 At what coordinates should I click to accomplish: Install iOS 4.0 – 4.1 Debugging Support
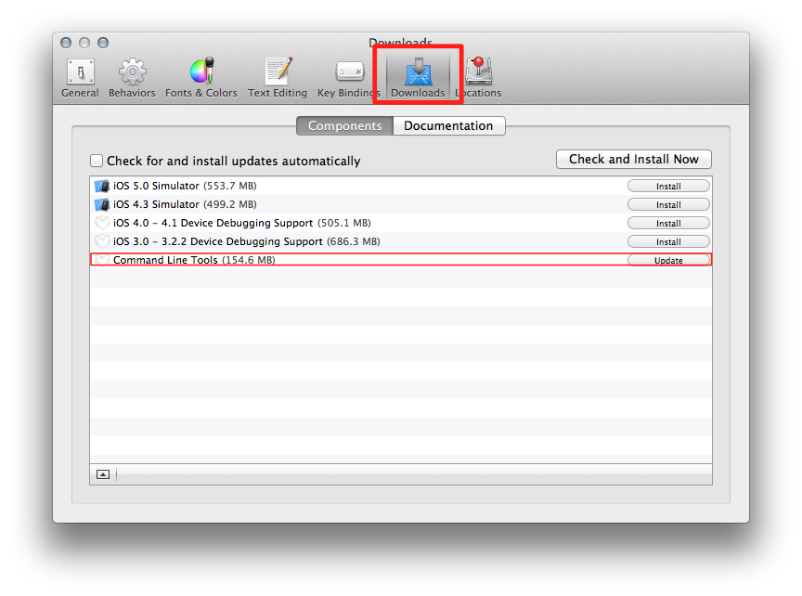click(668, 223)
